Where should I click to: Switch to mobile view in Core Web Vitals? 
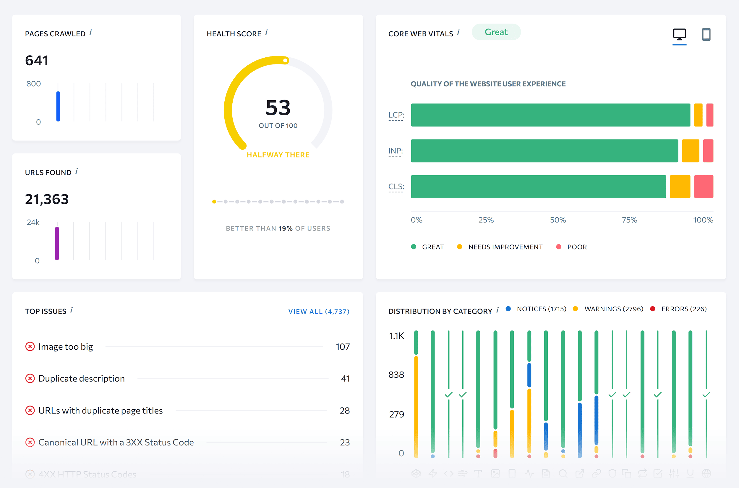click(706, 35)
